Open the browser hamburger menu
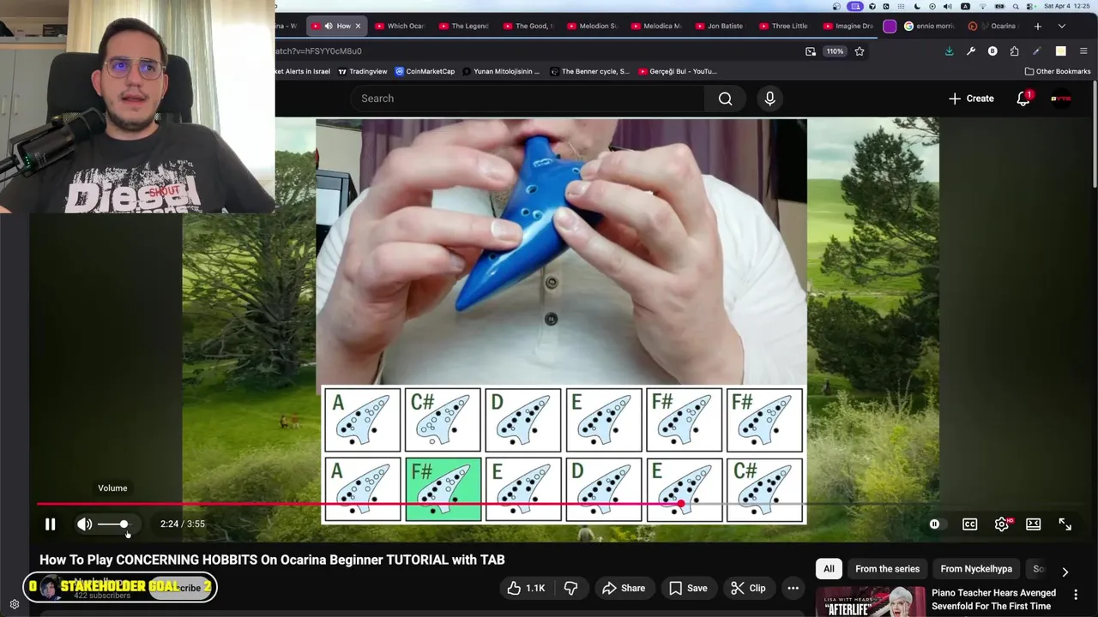1098x617 pixels. [x=1083, y=51]
